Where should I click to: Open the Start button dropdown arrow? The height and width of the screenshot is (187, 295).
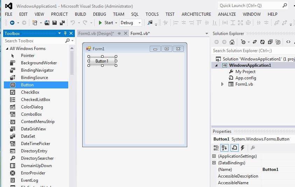pos(116,23)
